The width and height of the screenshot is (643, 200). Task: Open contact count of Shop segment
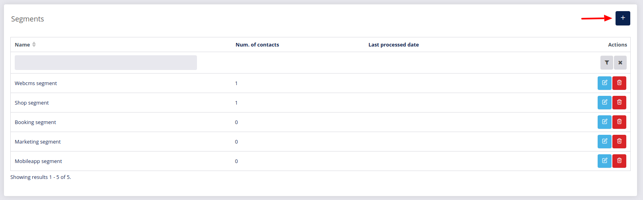(x=236, y=103)
